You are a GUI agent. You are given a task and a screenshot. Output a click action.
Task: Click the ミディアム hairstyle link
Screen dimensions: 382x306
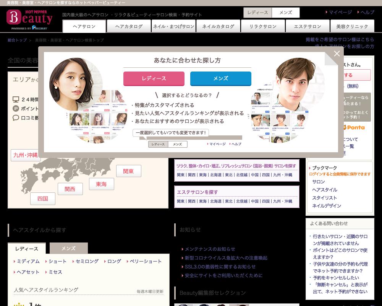pos(28,261)
